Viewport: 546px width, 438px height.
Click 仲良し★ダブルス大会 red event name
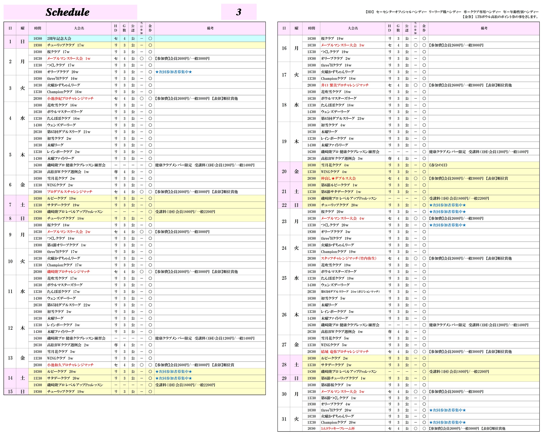[x=338, y=178]
